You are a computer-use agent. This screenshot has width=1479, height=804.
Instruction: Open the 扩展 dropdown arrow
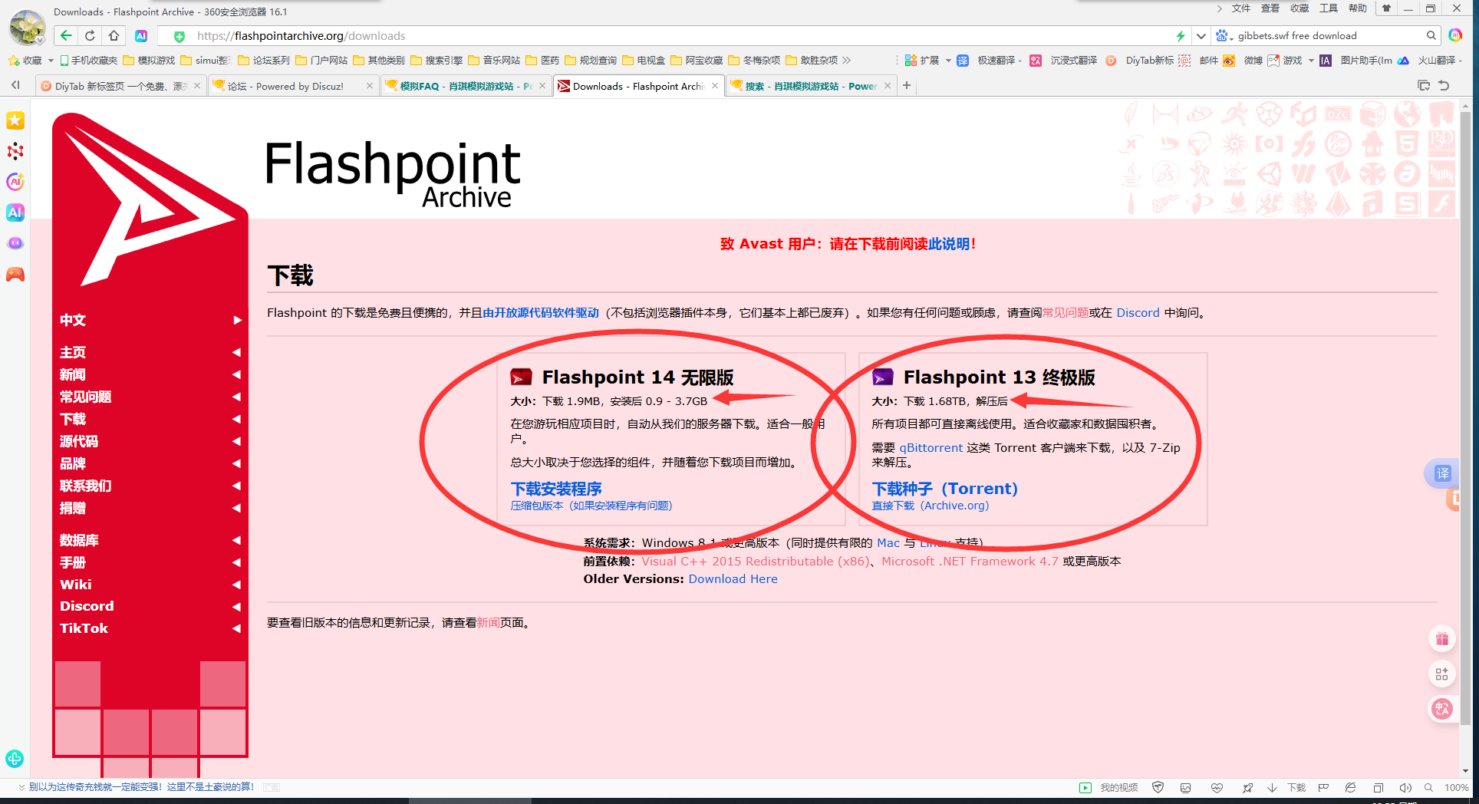(948, 60)
